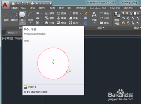Open the AutoCAD application menu button
The image size is (141, 104).
point(6,5)
